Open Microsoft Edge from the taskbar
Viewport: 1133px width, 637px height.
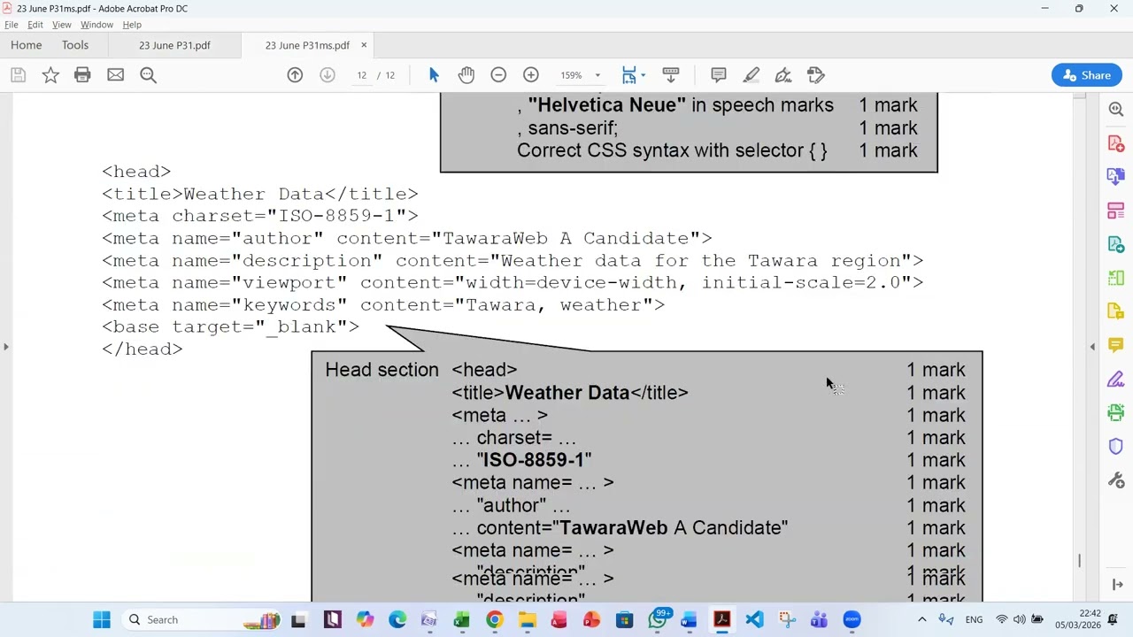point(397,620)
